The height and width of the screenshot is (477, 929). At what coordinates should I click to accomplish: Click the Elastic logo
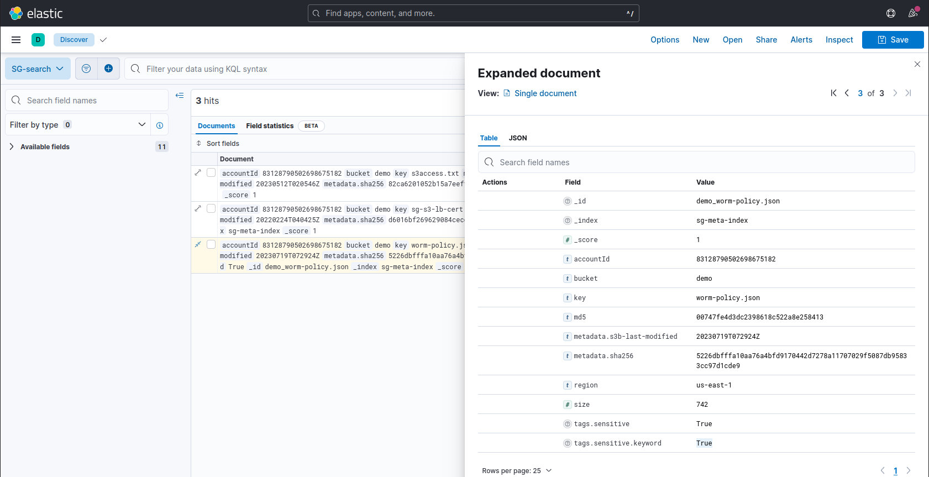point(36,13)
